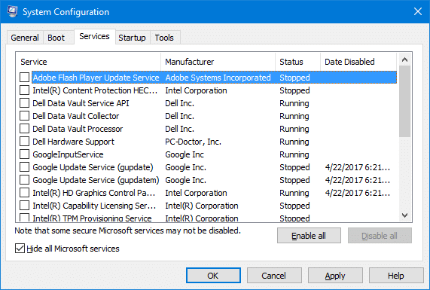Click Intel Corporation manufacturer of Content Protection HEC

(196, 90)
